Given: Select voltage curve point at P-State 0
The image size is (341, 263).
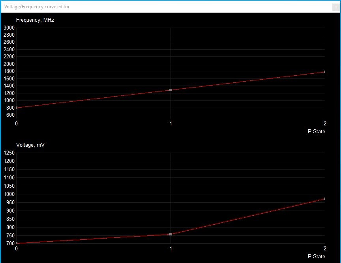Looking at the screenshot, I should tap(17, 243).
